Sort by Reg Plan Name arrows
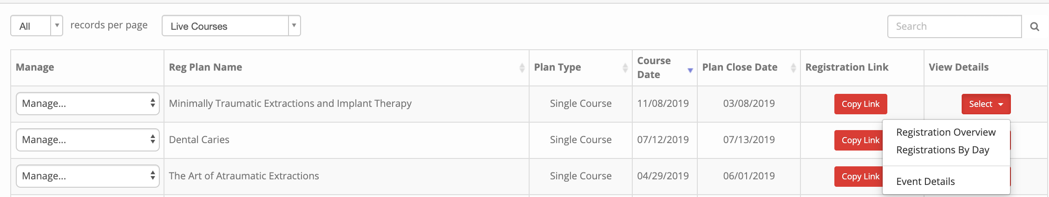The width and height of the screenshot is (1049, 197). pyautogui.click(x=522, y=68)
